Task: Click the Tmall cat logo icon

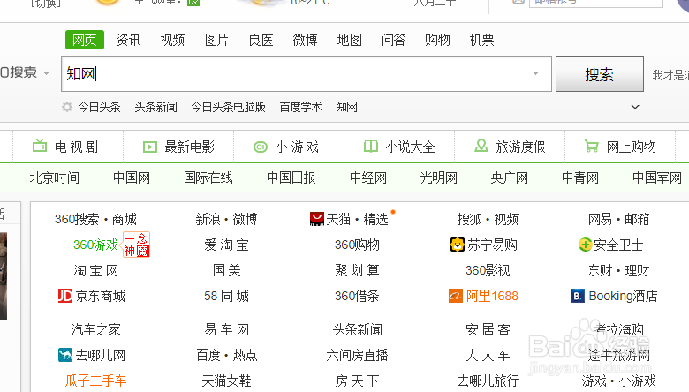Action: [x=317, y=219]
